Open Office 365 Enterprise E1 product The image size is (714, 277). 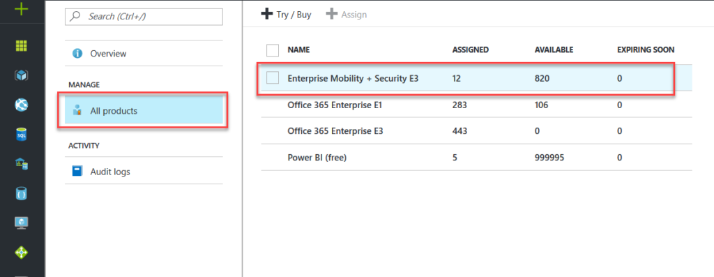click(x=335, y=105)
